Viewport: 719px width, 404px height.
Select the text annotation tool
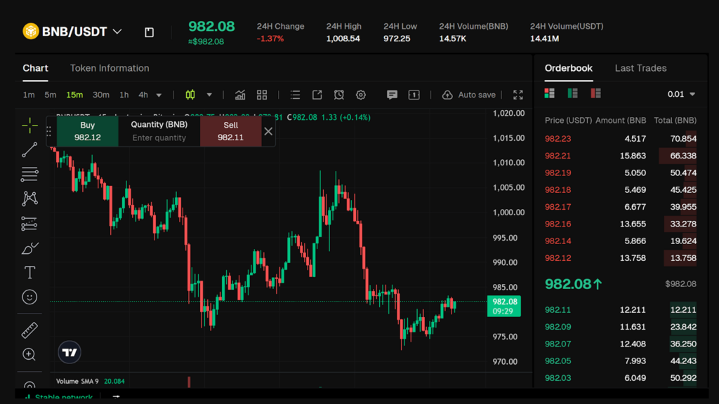click(x=29, y=272)
